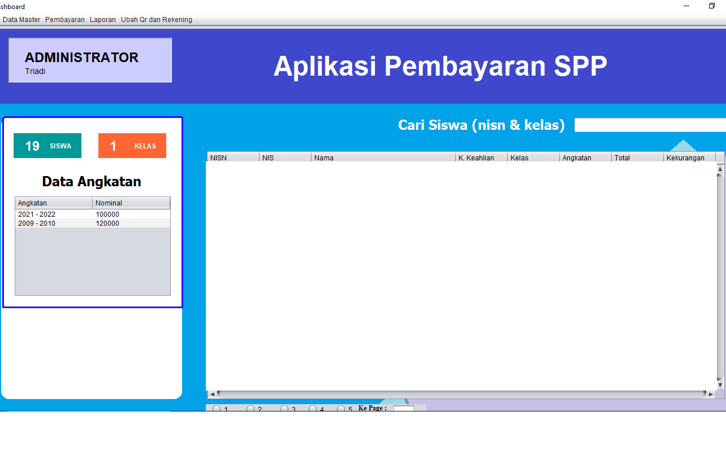Click the teal SISWA counter tile
726x473 pixels.
tap(47, 145)
